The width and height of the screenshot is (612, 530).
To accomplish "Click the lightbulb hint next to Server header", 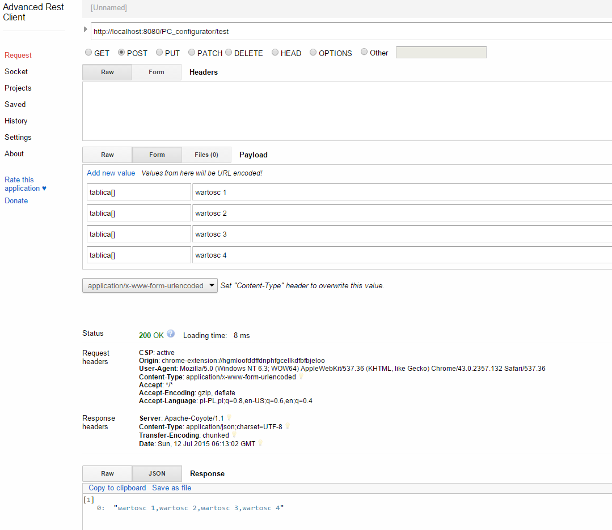I will click(229, 418).
